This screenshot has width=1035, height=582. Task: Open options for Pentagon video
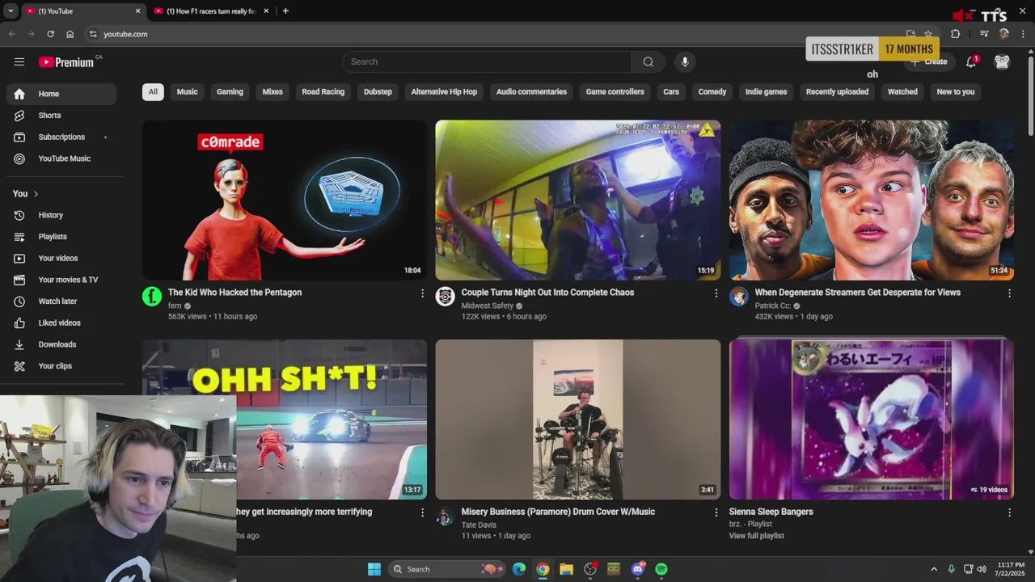[422, 293]
